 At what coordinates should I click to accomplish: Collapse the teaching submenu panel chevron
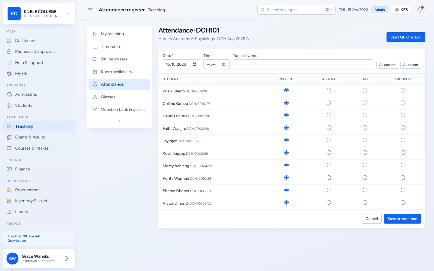tap(119, 121)
